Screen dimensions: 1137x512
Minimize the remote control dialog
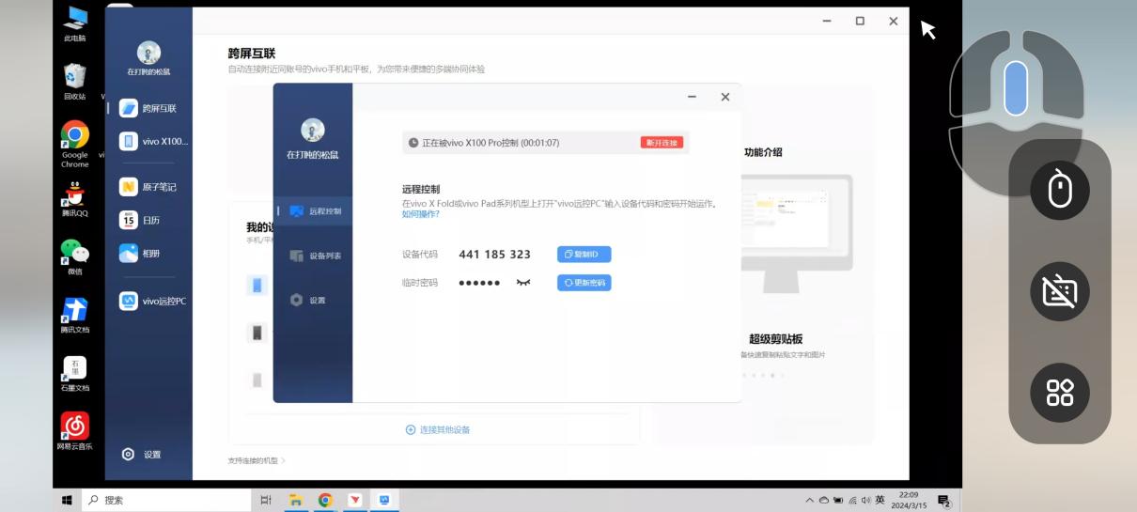coord(693,97)
